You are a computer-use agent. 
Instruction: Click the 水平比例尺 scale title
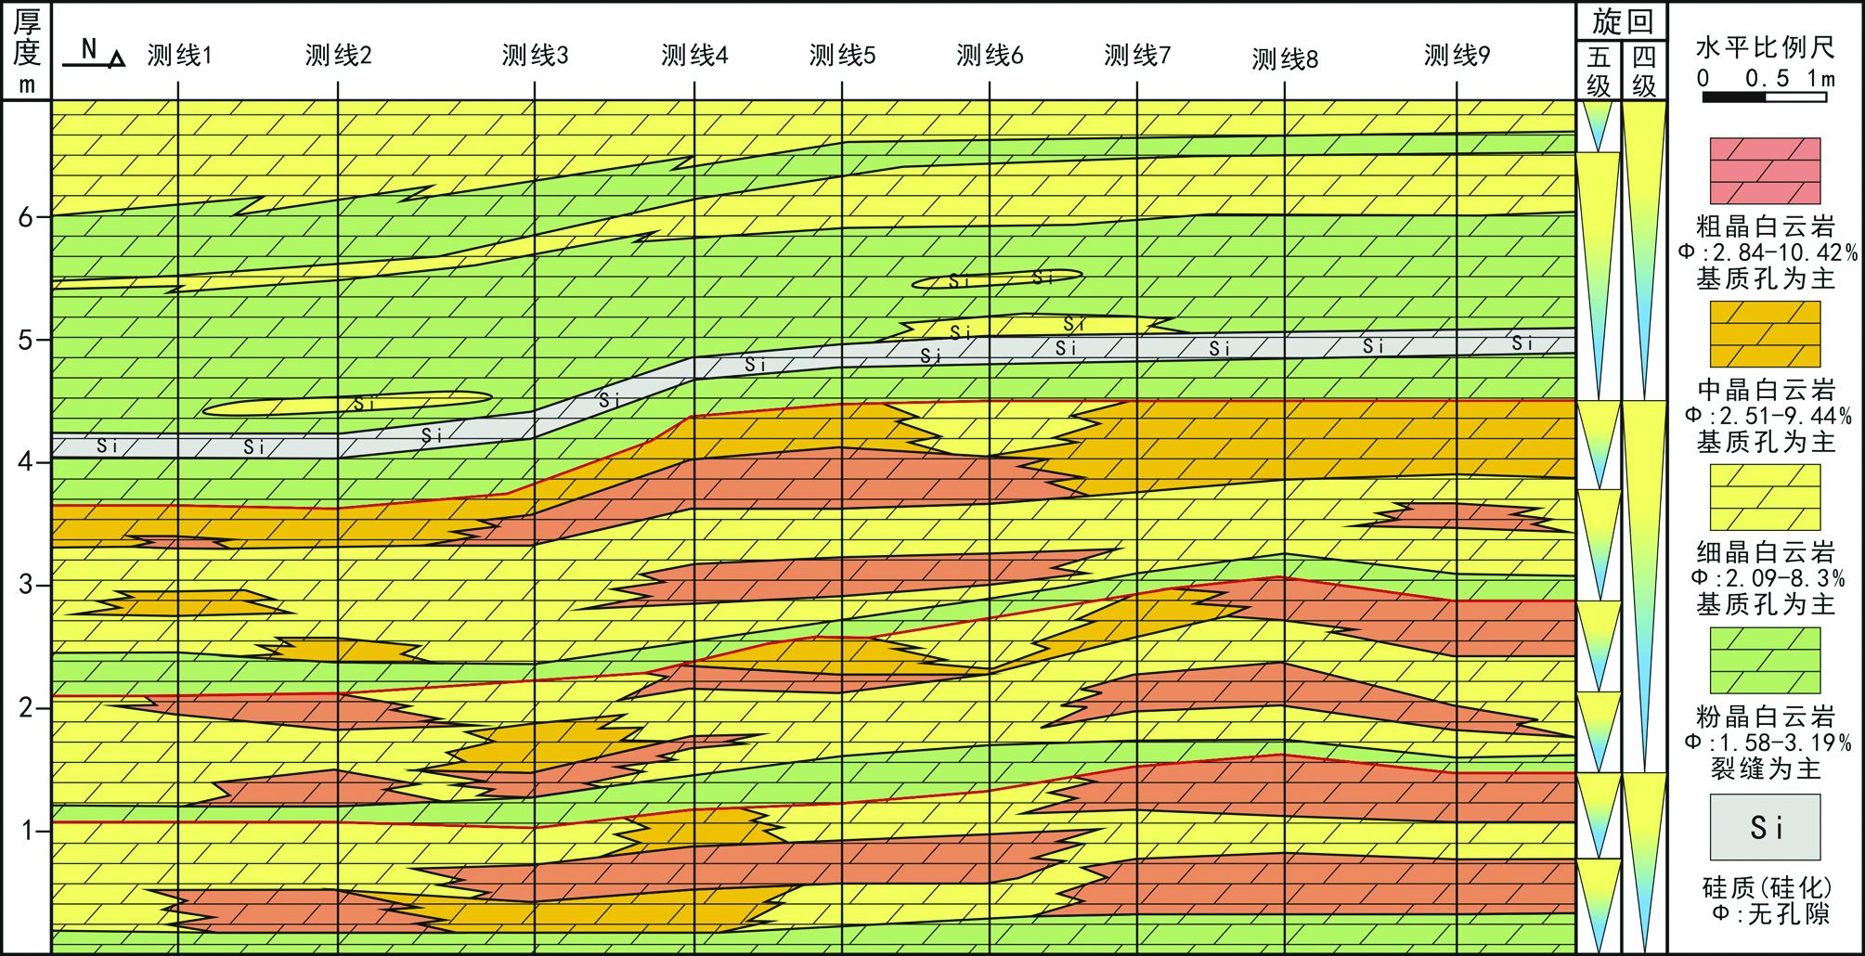click(1765, 47)
